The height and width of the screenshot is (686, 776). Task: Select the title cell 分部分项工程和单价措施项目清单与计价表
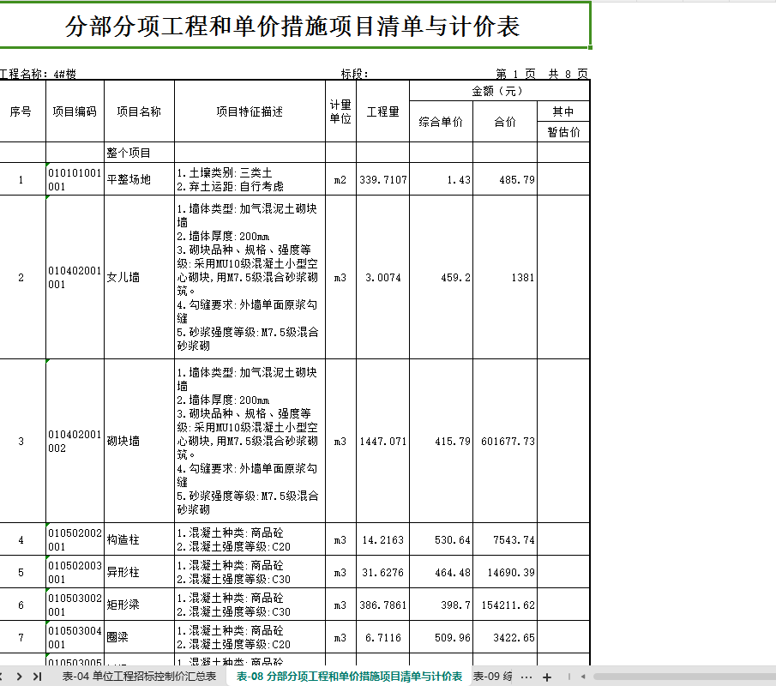(293, 26)
